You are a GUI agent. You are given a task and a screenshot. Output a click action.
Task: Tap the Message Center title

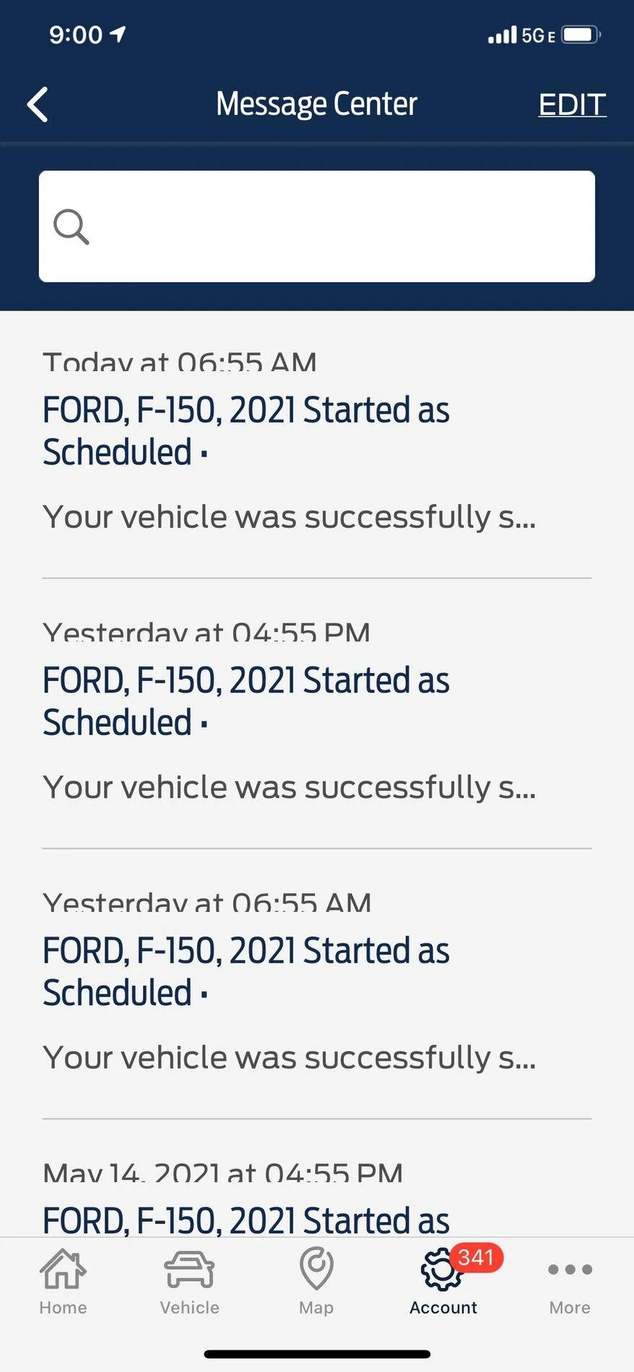coord(316,104)
